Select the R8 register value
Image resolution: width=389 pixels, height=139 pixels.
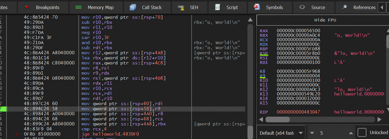(x=298, y=71)
